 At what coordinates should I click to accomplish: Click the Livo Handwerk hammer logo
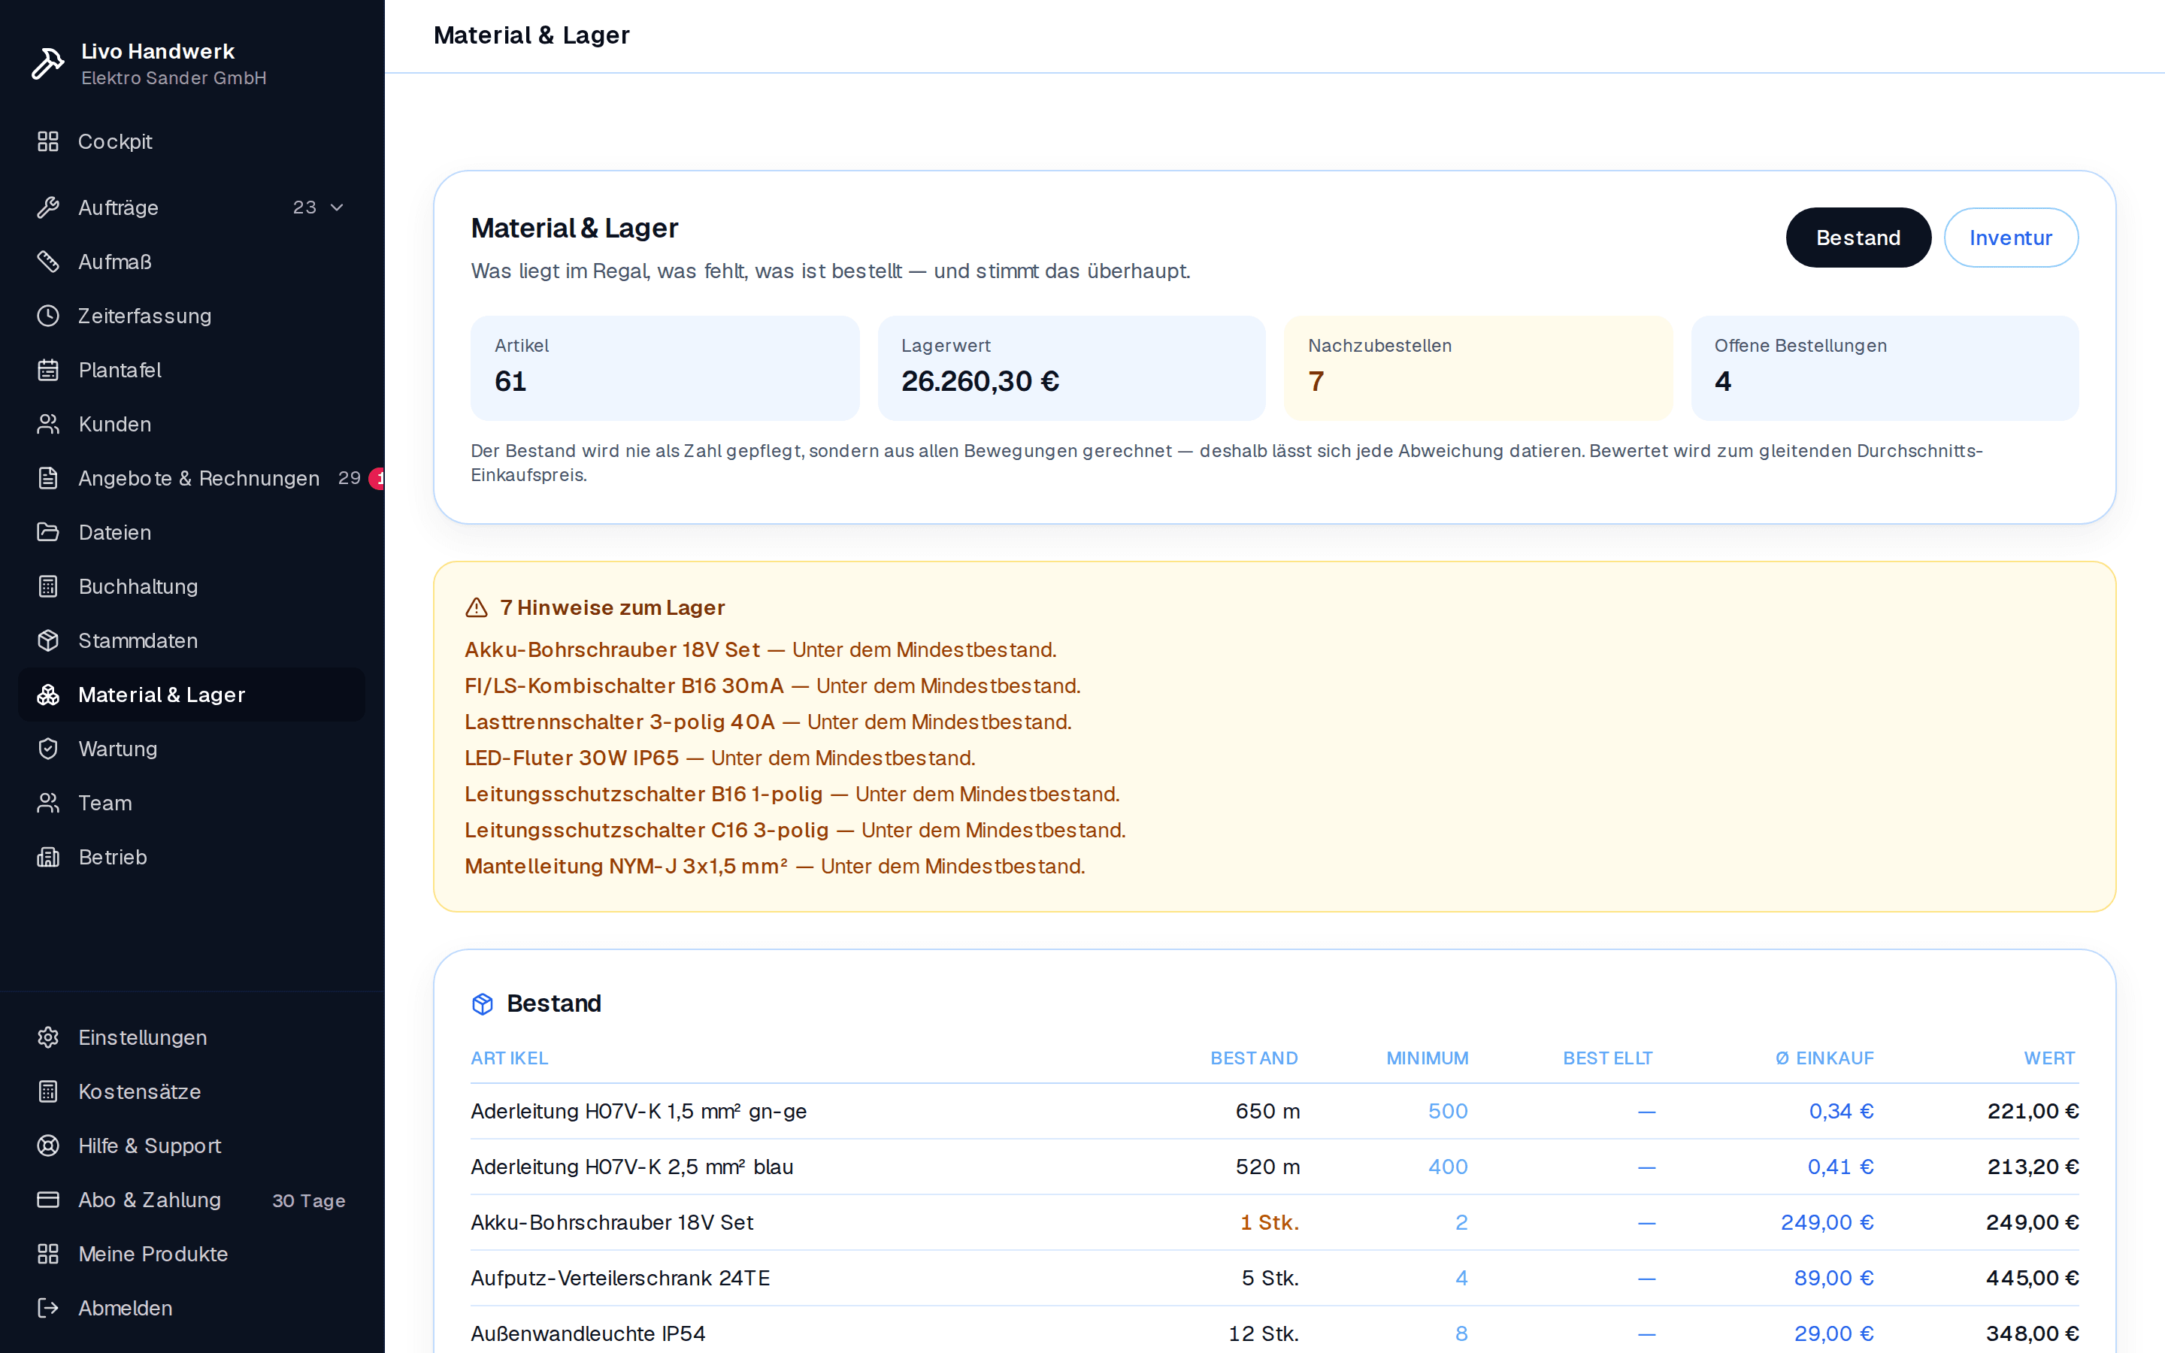click(x=47, y=64)
